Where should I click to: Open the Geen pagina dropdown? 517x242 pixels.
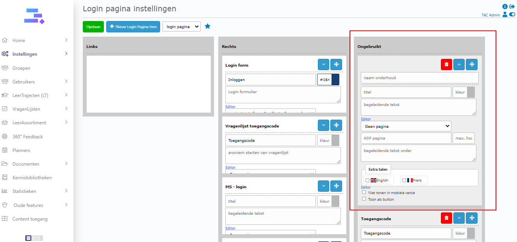click(406, 126)
